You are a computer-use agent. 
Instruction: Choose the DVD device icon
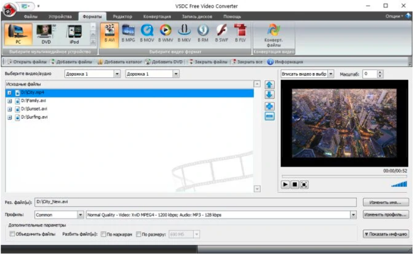click(x=45, y=34)
